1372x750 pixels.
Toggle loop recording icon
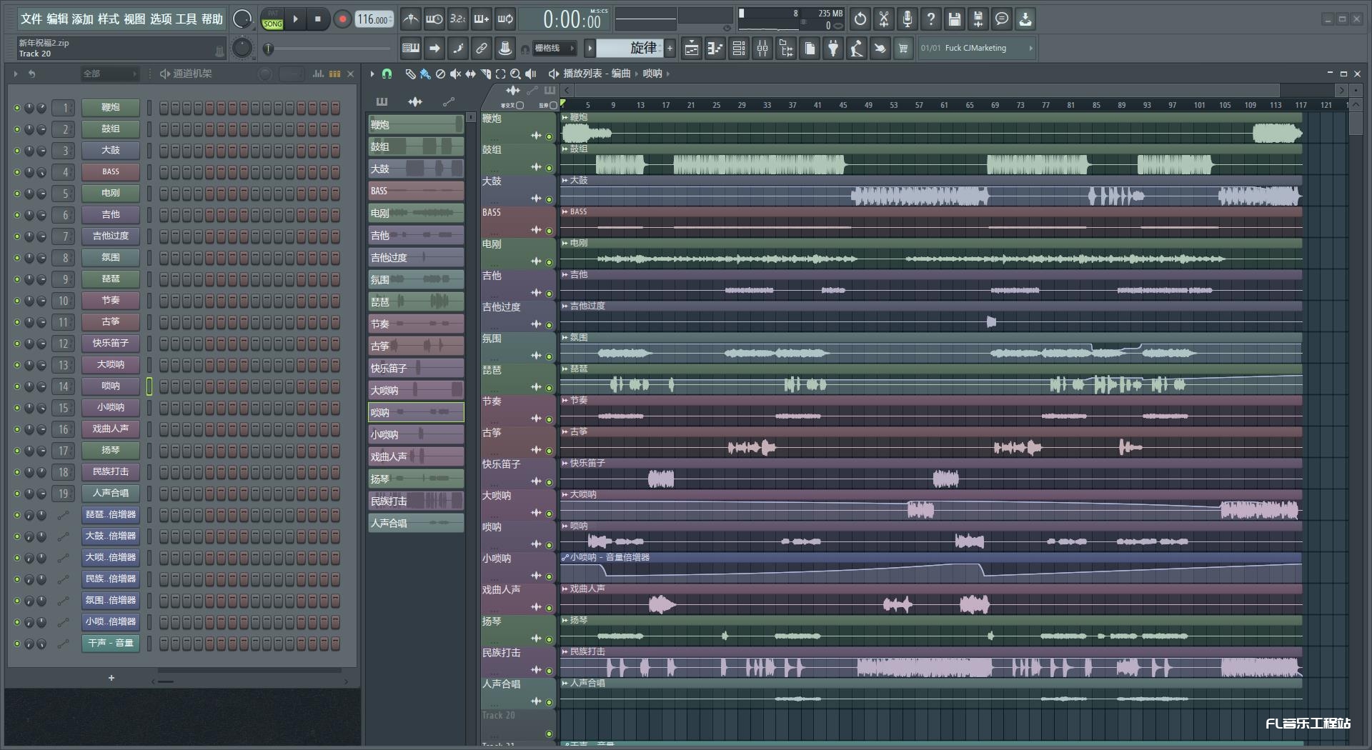pyautogui.click(x=505, y=19)
